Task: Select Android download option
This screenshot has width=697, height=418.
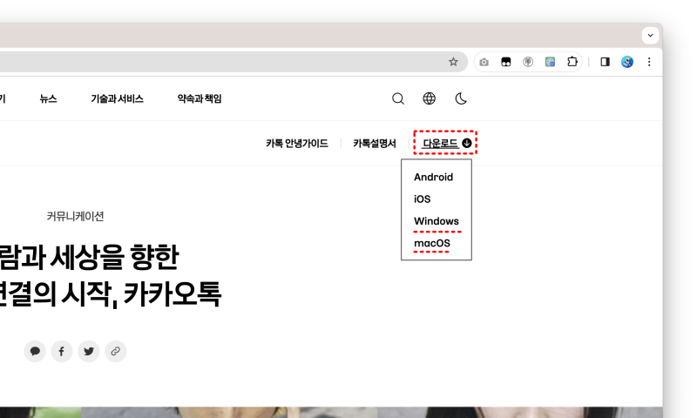Action: (x=433, y=178)
